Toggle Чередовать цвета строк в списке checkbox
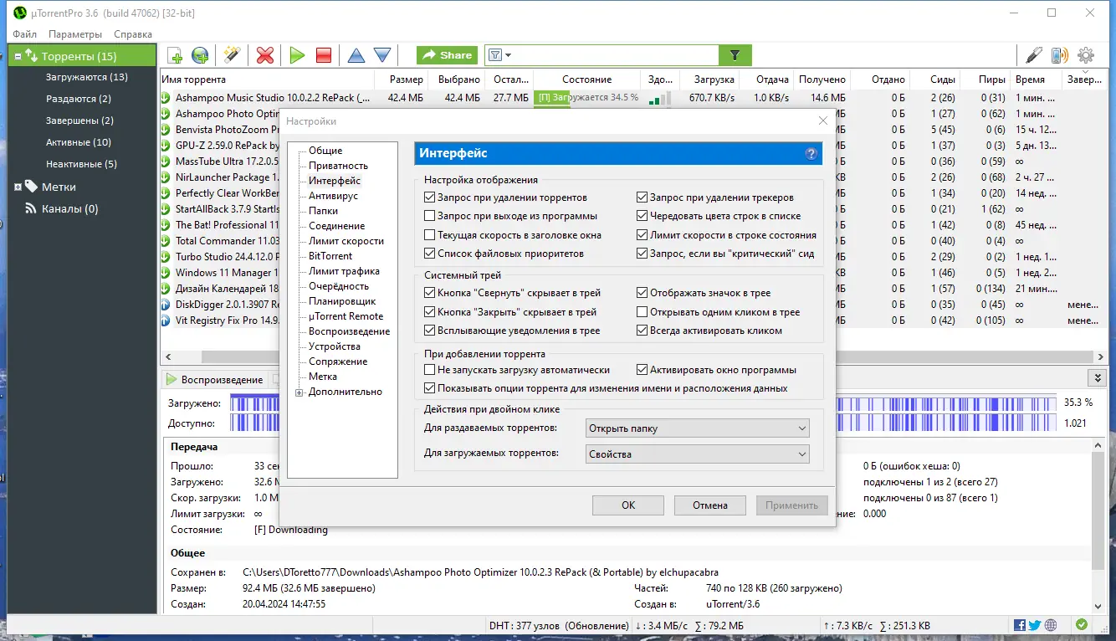Image resolution: width=1116 pixels, height=641 pixels. (x=642, y=216)
